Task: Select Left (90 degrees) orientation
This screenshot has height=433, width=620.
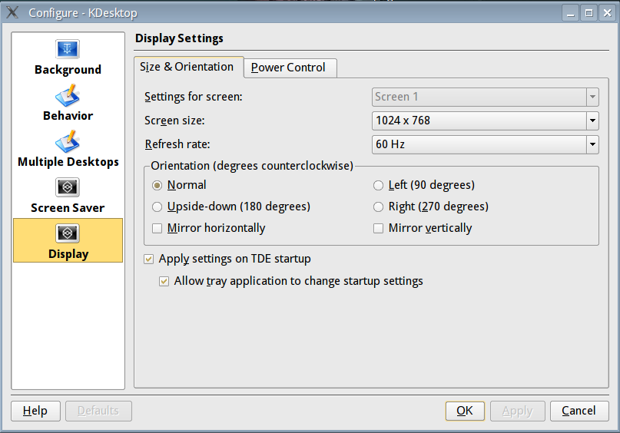Action: (x=379, y=185)
